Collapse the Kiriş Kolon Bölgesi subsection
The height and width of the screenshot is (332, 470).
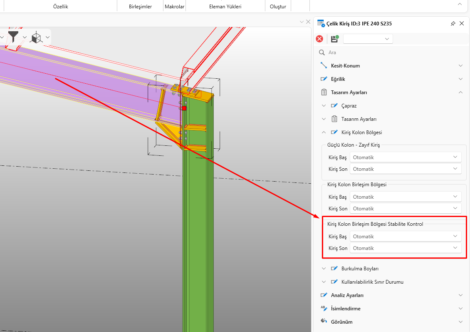(324, 132)
